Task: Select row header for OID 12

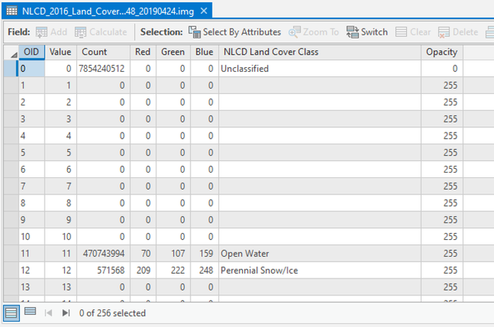Action: pyautogui.click(x=12, y=270)
